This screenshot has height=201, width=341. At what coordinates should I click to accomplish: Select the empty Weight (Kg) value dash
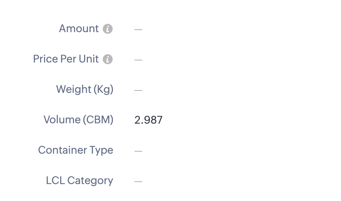click(138, 90)
